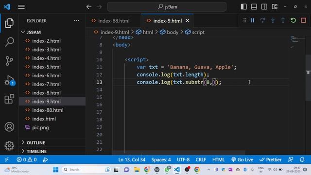Open the Explorer view in activity bar

(9, 23)
